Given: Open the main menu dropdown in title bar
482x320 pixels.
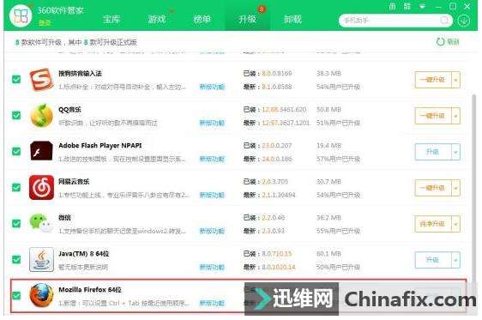Looking at the screenshot, I should (422, 7).
